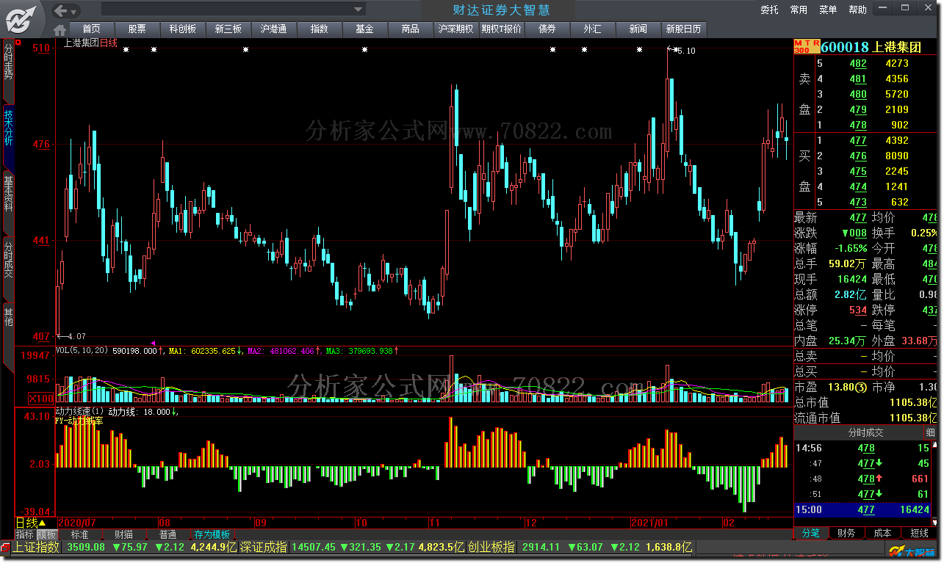
Task: Open the 债券 tab
Action: [547, 29]
